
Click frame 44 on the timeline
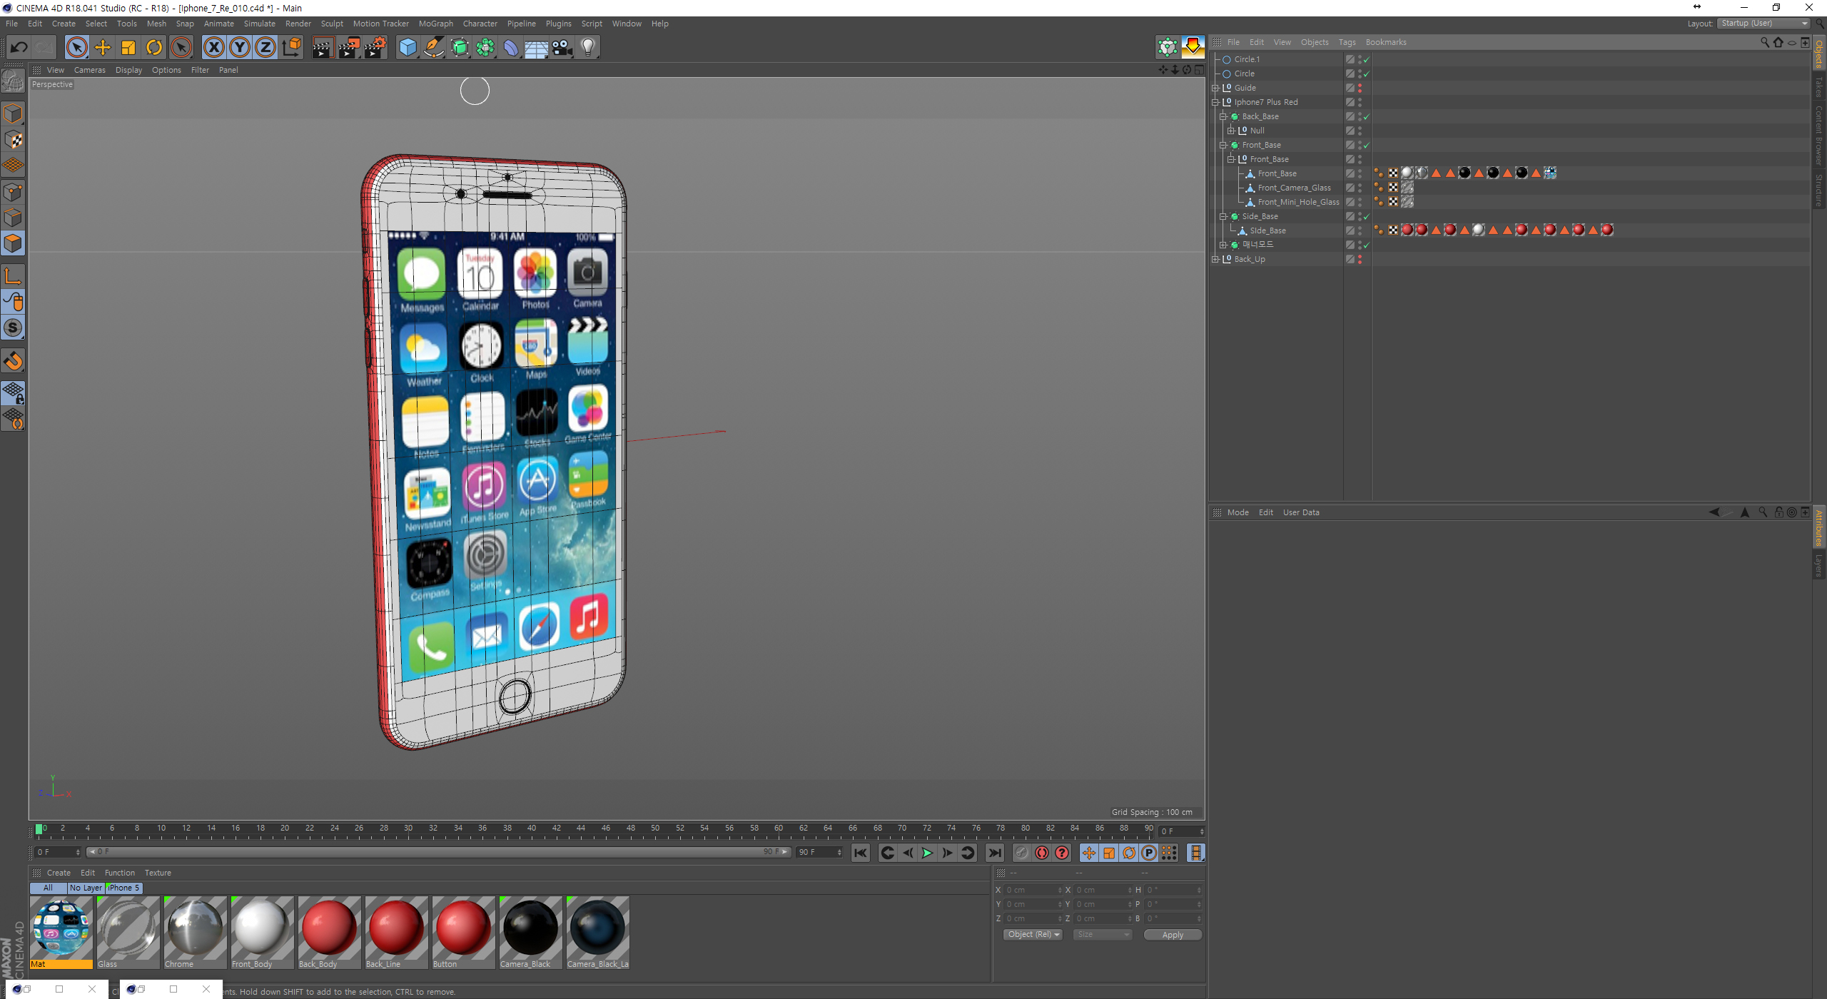(581, 830)
